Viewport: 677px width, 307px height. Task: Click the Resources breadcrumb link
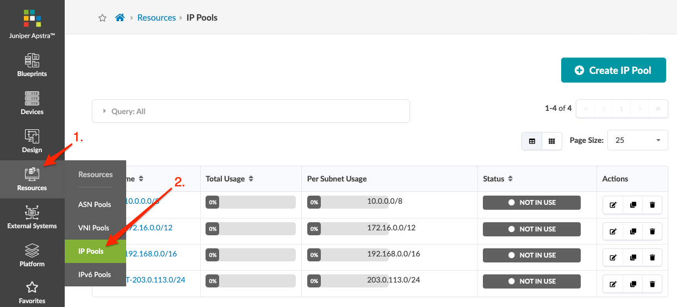(157, 18)
